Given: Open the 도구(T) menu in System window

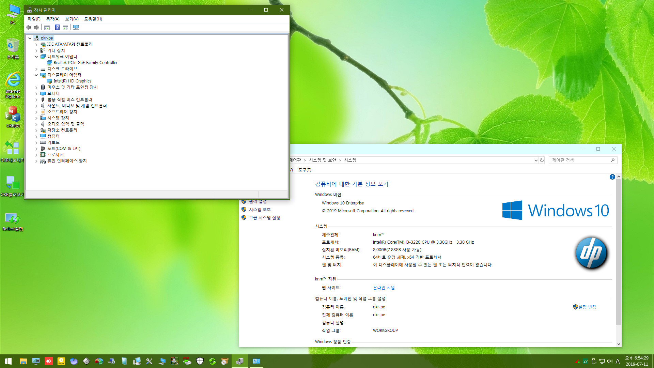Looking at the screenshot, I should [x=305, y=170].
